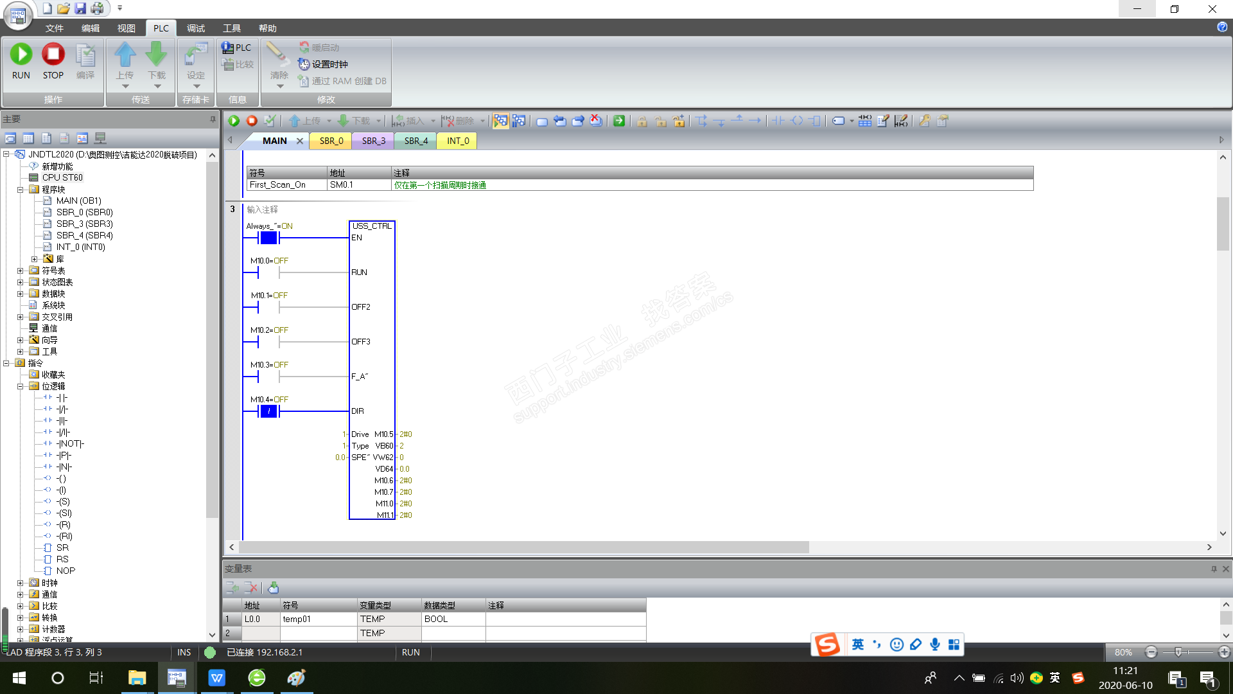Image resolution: width=1233 pixels, height=694 pixels.
Task: Toggle pin on the 主要 project panel
Action: [213, 119]
